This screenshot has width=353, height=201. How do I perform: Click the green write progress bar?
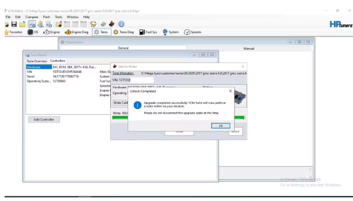(178, 117)
